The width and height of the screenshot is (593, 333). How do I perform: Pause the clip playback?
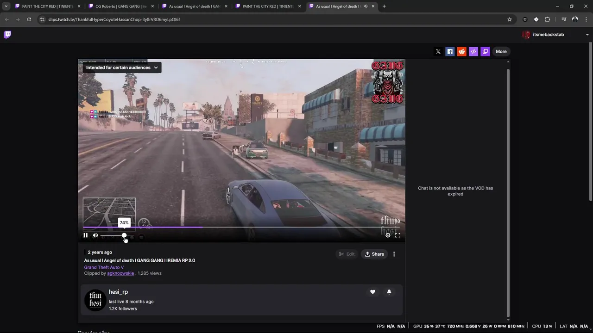tap(85, 235)
